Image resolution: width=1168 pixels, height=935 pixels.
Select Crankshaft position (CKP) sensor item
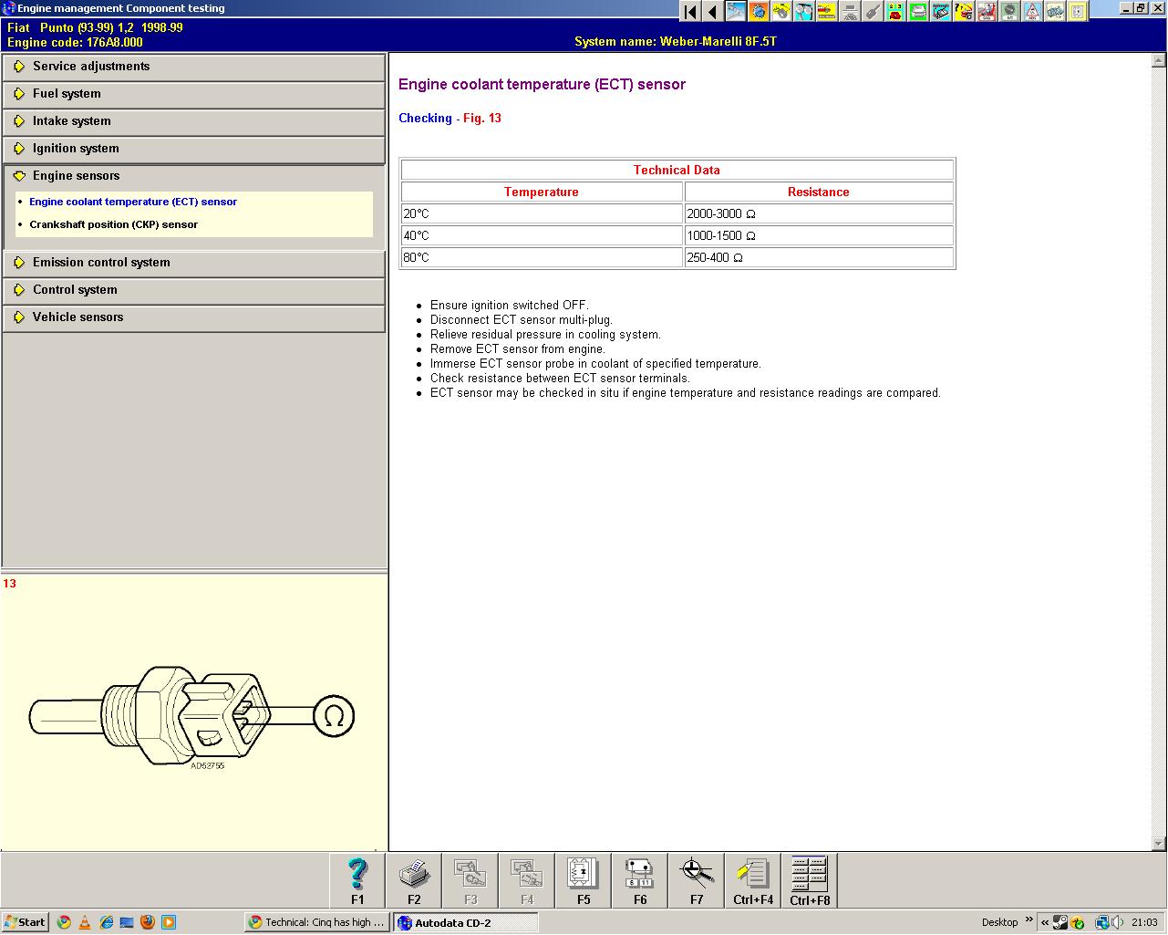(x=113, y=224)
